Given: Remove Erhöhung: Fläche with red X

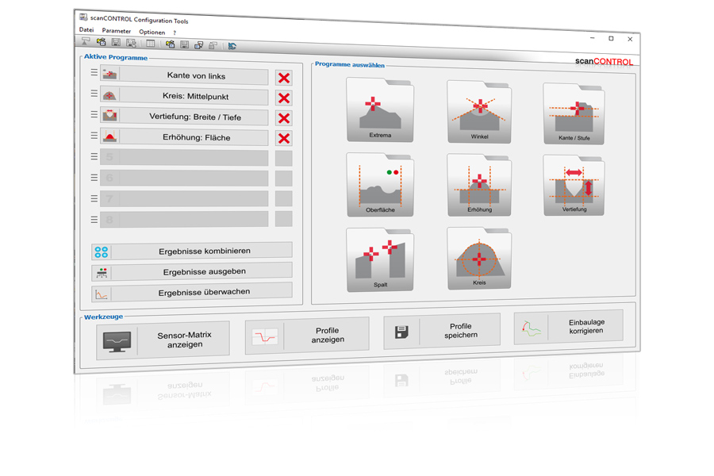Looking at the screenshot, I should (283, 138).
